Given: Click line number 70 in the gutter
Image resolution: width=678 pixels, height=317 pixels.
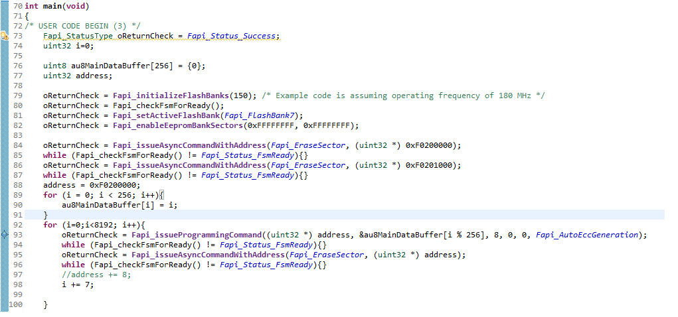Looking at the screenshot, I should 17,6.
